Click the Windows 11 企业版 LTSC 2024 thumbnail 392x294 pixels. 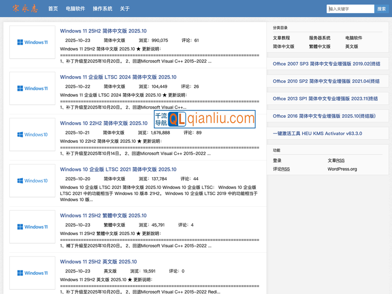(x=32, y=88)
